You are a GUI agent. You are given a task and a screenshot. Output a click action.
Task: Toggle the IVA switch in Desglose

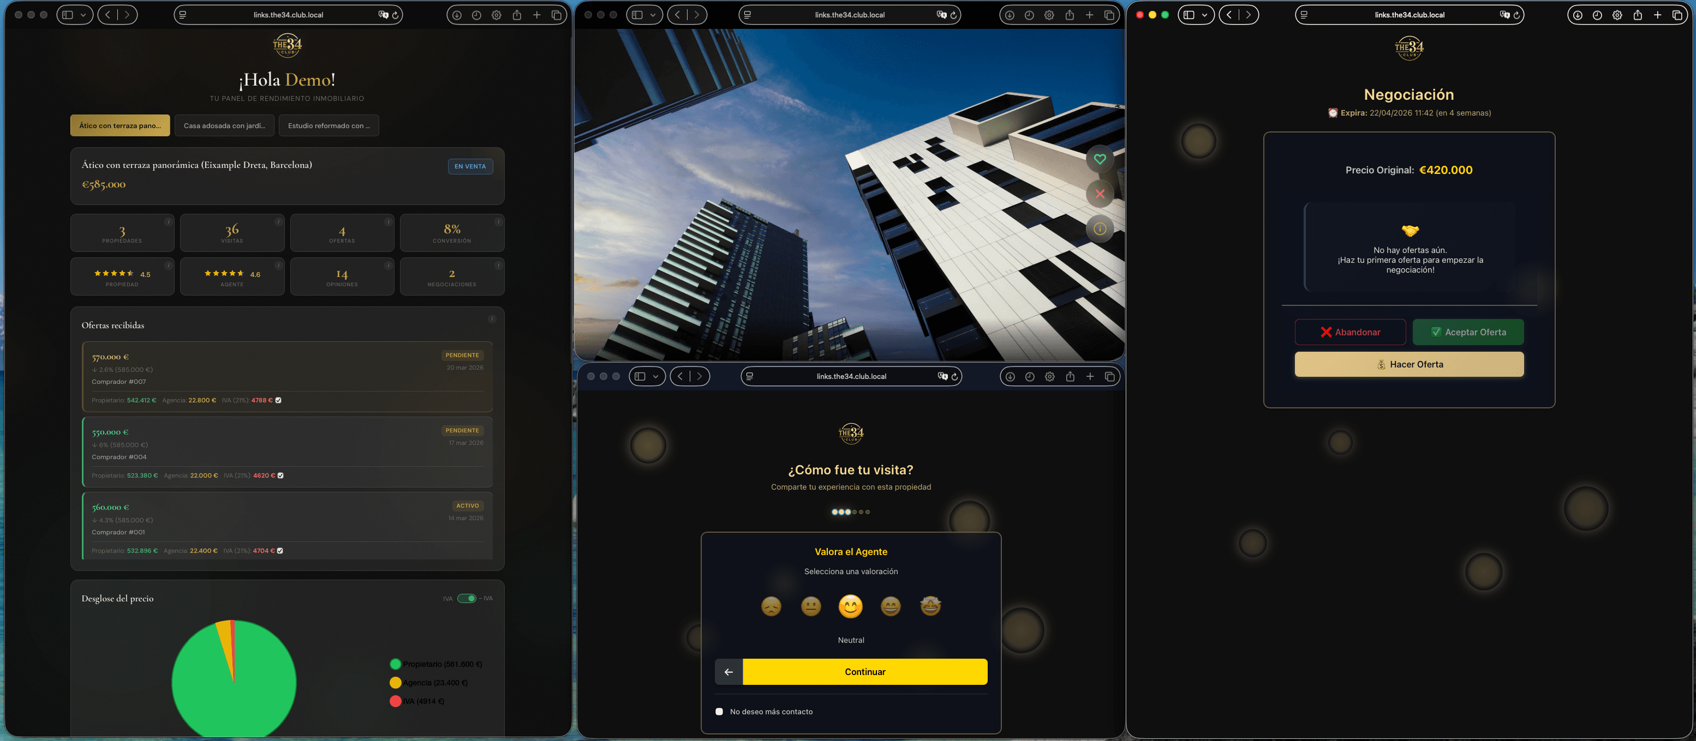pos(467,598)
